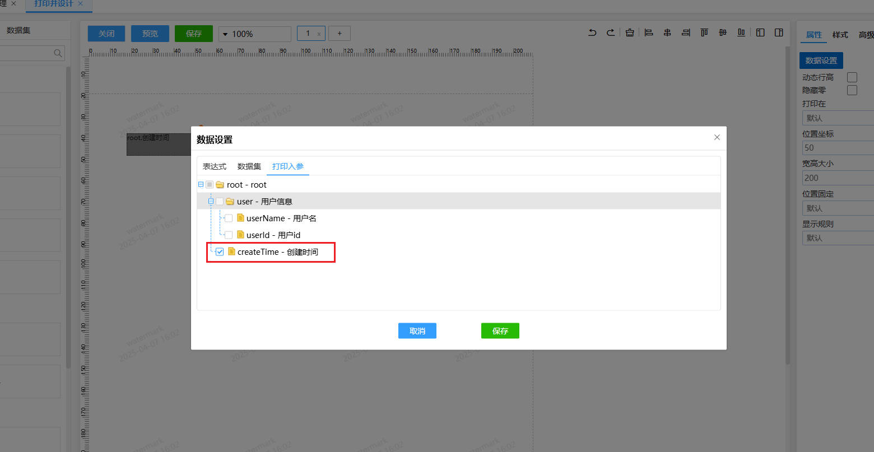Screen dimensions: 874x452
Task: Collapse the root tree node
Action: 201,185
